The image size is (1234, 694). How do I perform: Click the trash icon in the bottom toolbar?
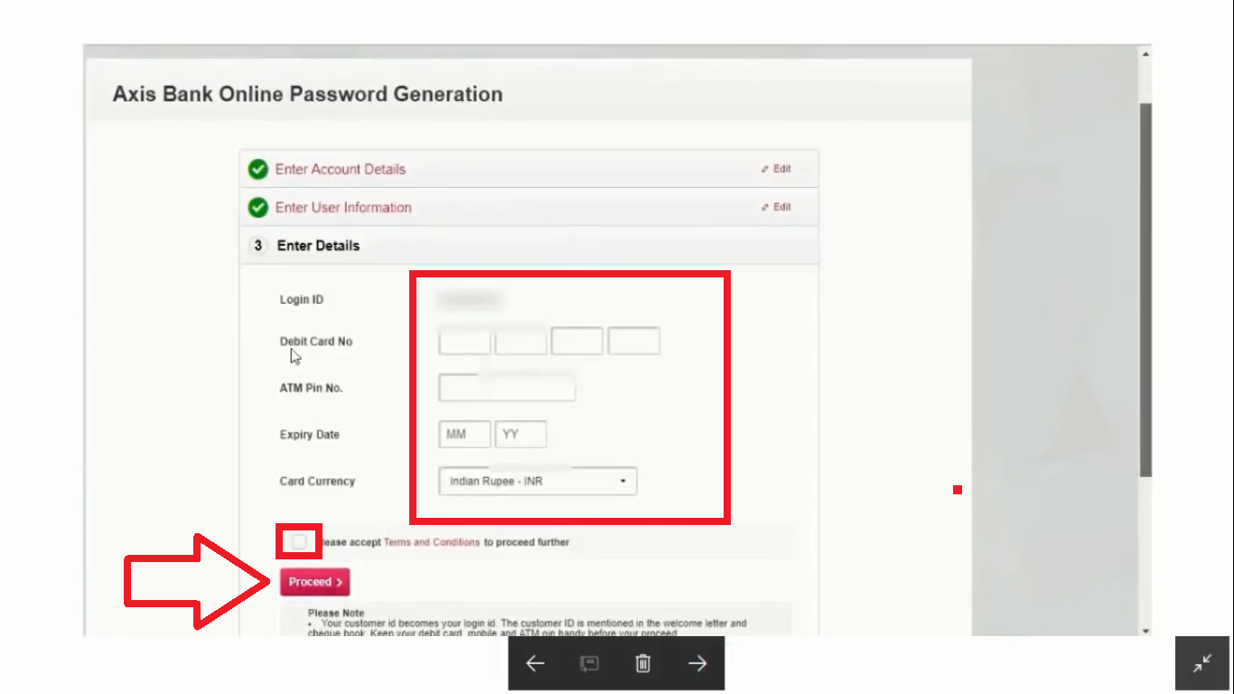pyautogui.click(x=642, y=663)
